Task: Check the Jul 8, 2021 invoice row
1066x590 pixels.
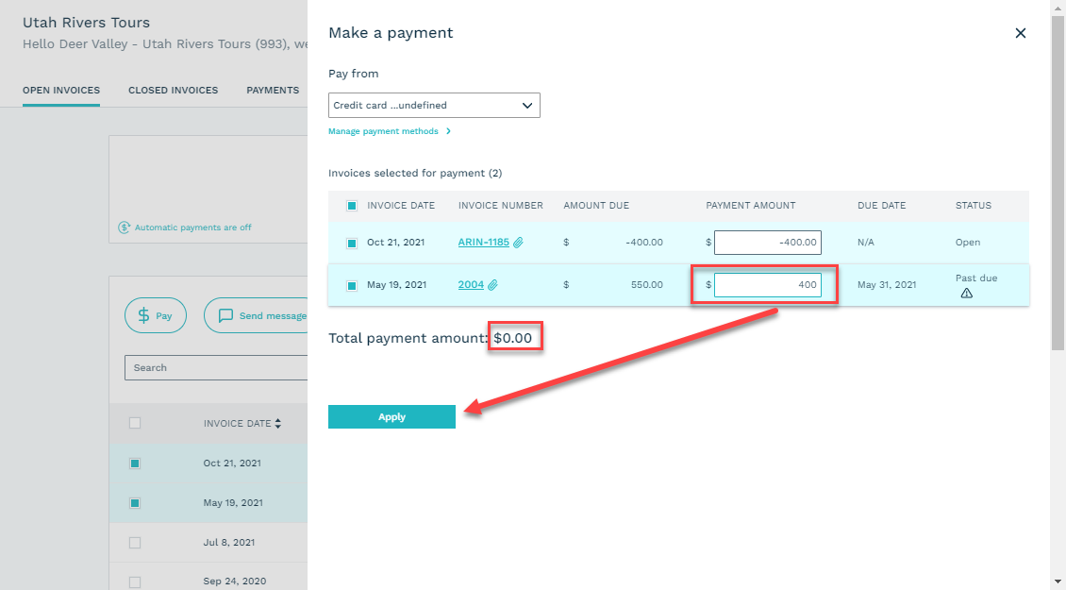Action: (x=135, y=543)
